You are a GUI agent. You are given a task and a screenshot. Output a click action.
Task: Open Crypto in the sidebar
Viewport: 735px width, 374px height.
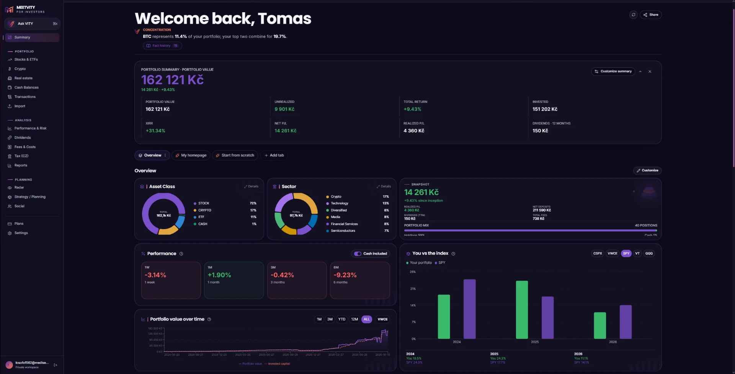coord(32,69)
